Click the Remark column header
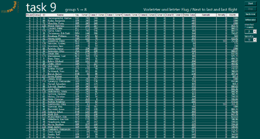This screenshot has height=139, width=260. pyautogui.click(x=206, y=15)
